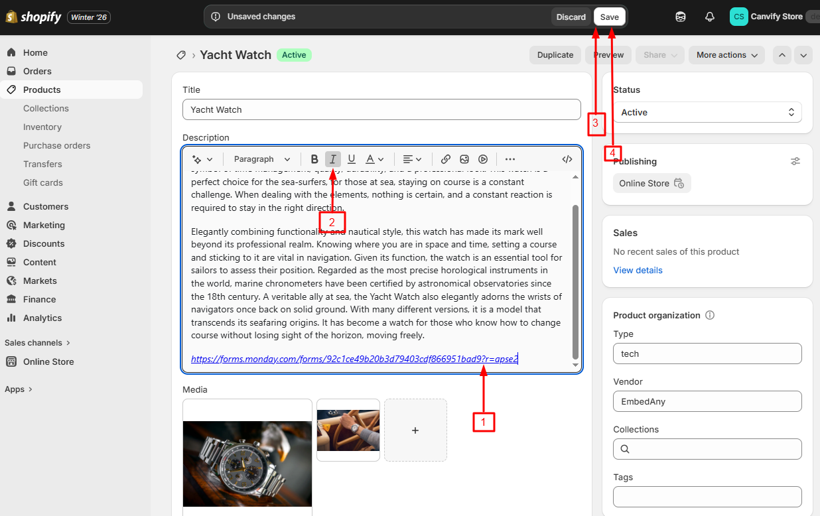Open the text color picker
The width and height of the screenshot is (820, 516).
374,159
